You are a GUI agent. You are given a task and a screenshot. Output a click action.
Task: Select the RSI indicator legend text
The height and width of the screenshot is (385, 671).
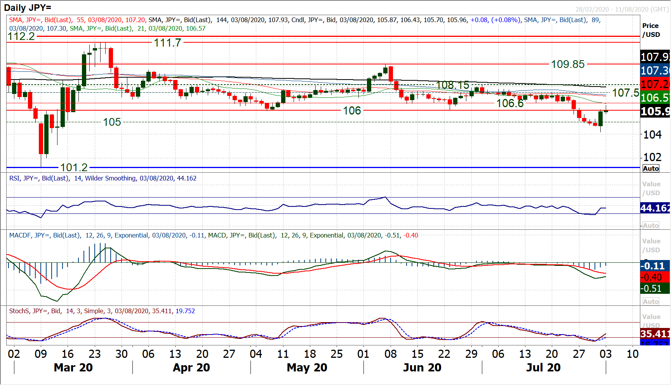click(x=103, y=179)
